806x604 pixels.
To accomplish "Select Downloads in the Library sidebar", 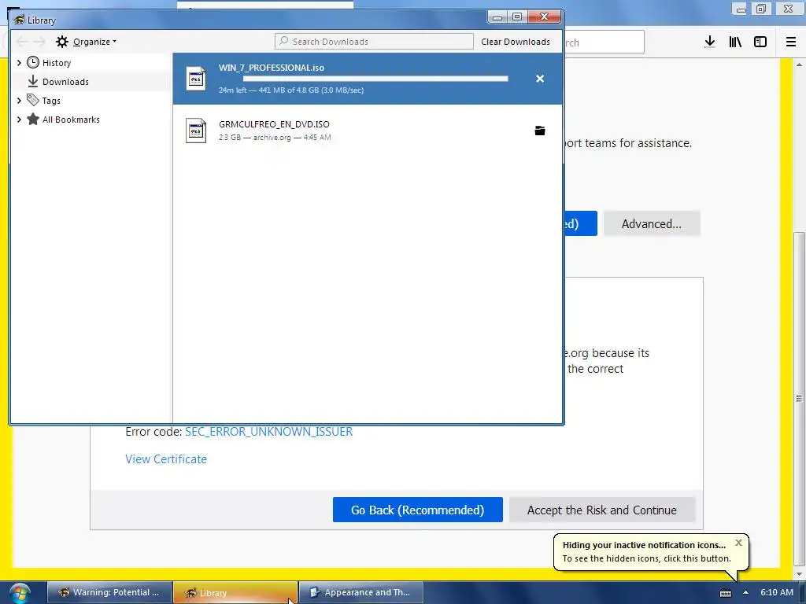I will 65,82.
